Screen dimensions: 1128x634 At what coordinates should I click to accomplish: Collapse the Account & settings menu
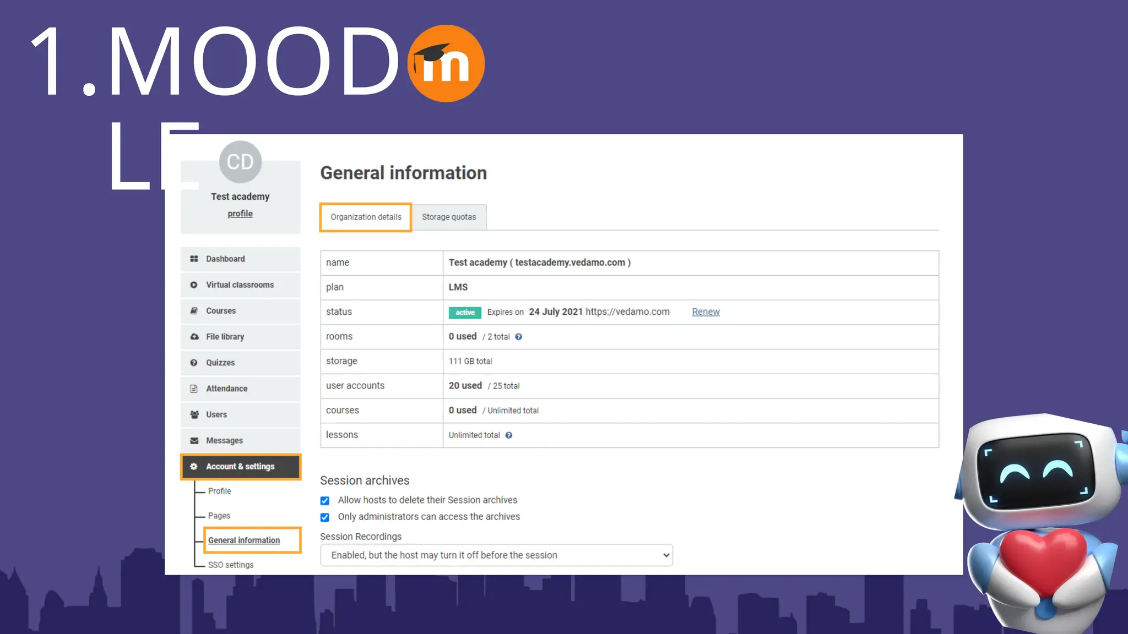click(x=241, y=467)
